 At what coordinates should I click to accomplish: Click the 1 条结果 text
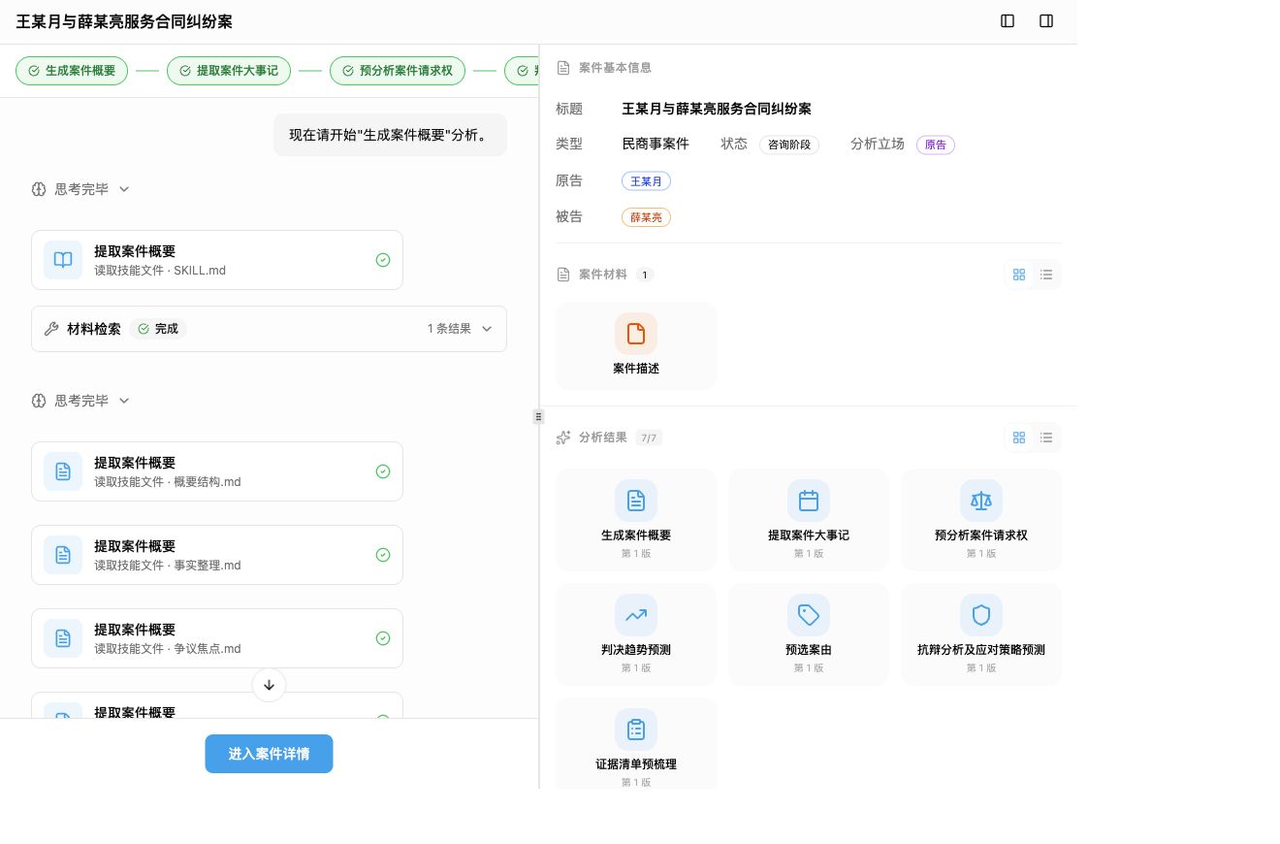(449, 329)
